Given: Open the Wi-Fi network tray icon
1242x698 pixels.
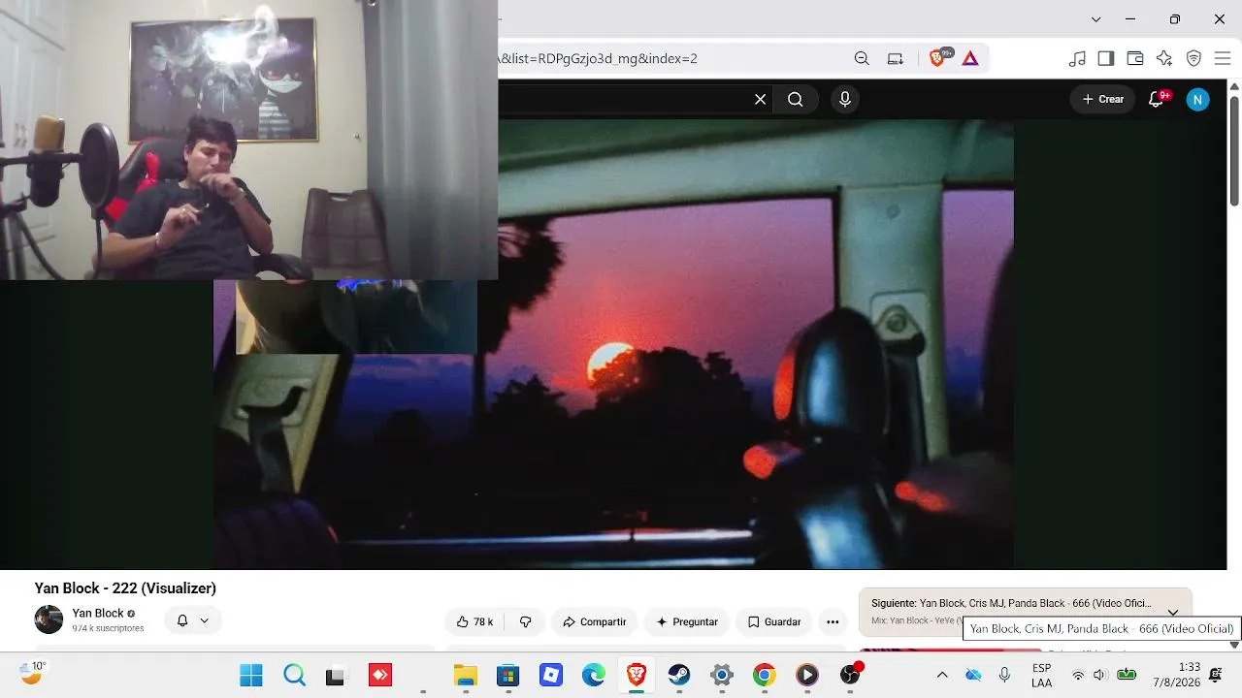Looking at the screenshot, I should [1078, 675].
